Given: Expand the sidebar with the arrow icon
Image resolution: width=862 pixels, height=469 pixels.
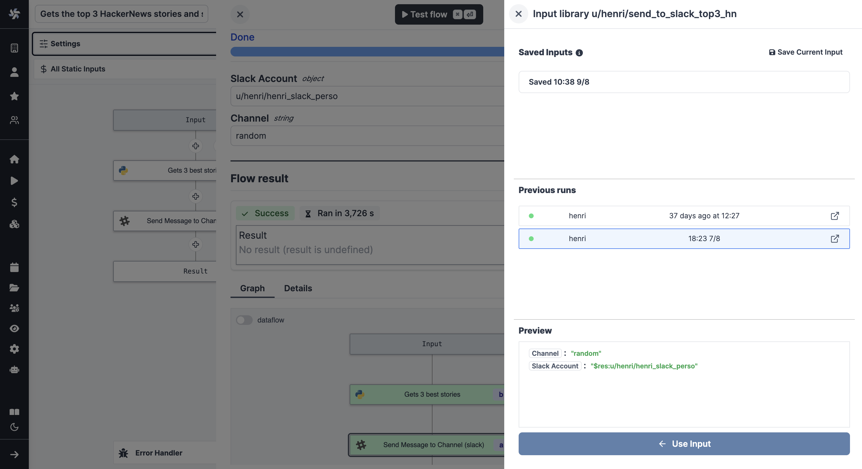Looking at the screenshot, I should (14, 454).
